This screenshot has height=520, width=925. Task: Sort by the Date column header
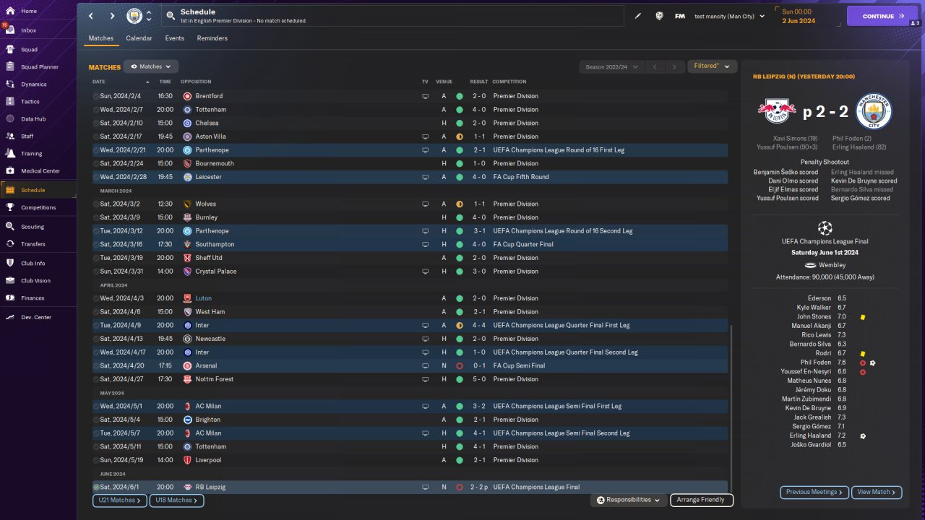pyautogui.click(x=99, y=82)
